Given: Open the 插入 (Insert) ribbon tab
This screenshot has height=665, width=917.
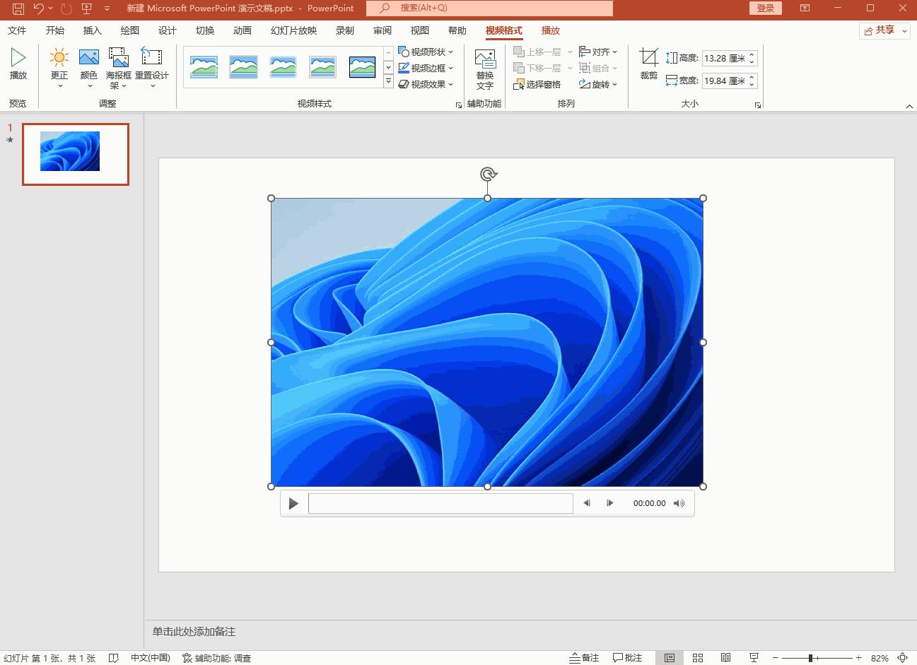Looking at the screenshot, I should pyautogui.click(x=92, y=30).
